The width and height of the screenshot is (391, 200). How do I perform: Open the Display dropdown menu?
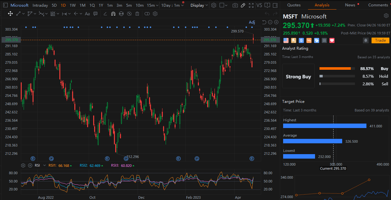[x=199, y=5]
